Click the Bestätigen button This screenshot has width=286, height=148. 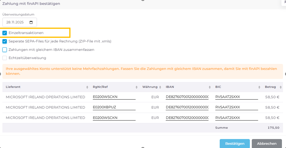pos(235,144)
